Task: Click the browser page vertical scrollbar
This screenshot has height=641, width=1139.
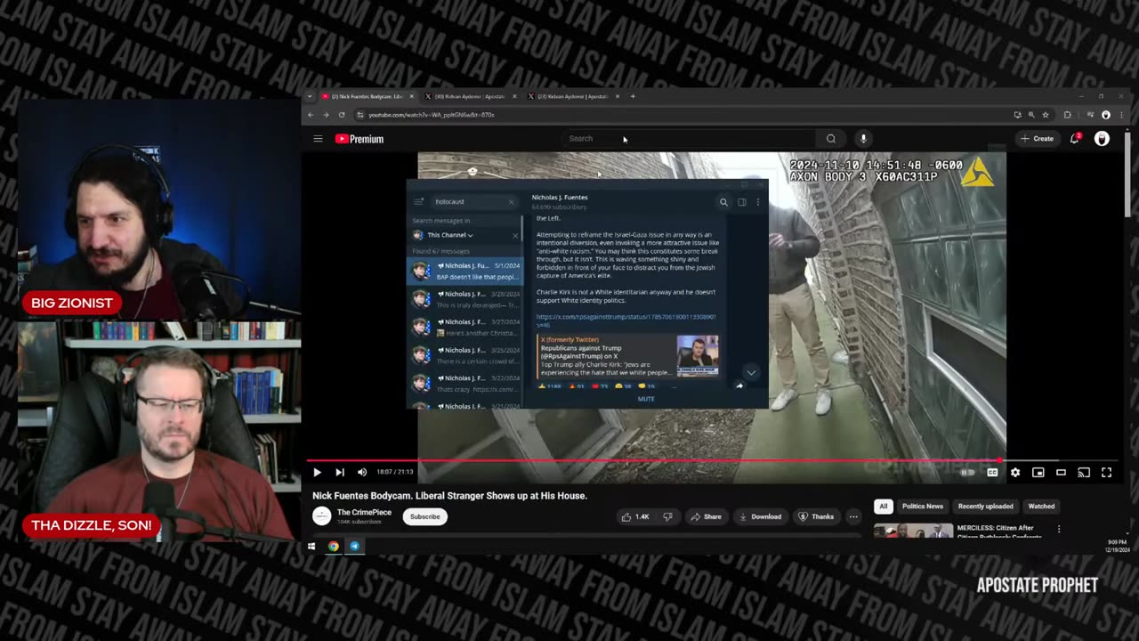Action: [1128, 174]
